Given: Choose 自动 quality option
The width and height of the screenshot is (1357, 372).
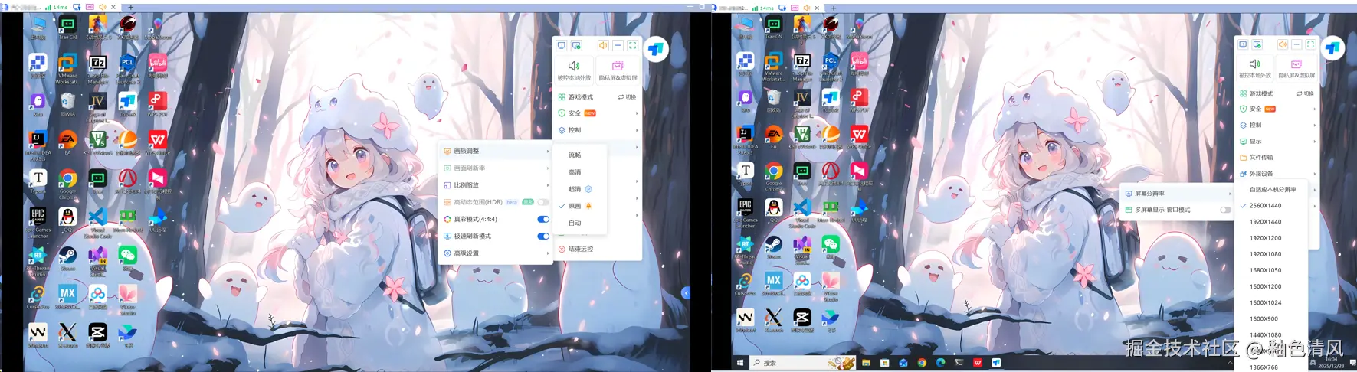Looking at the screenshot, I should point(580,223).
